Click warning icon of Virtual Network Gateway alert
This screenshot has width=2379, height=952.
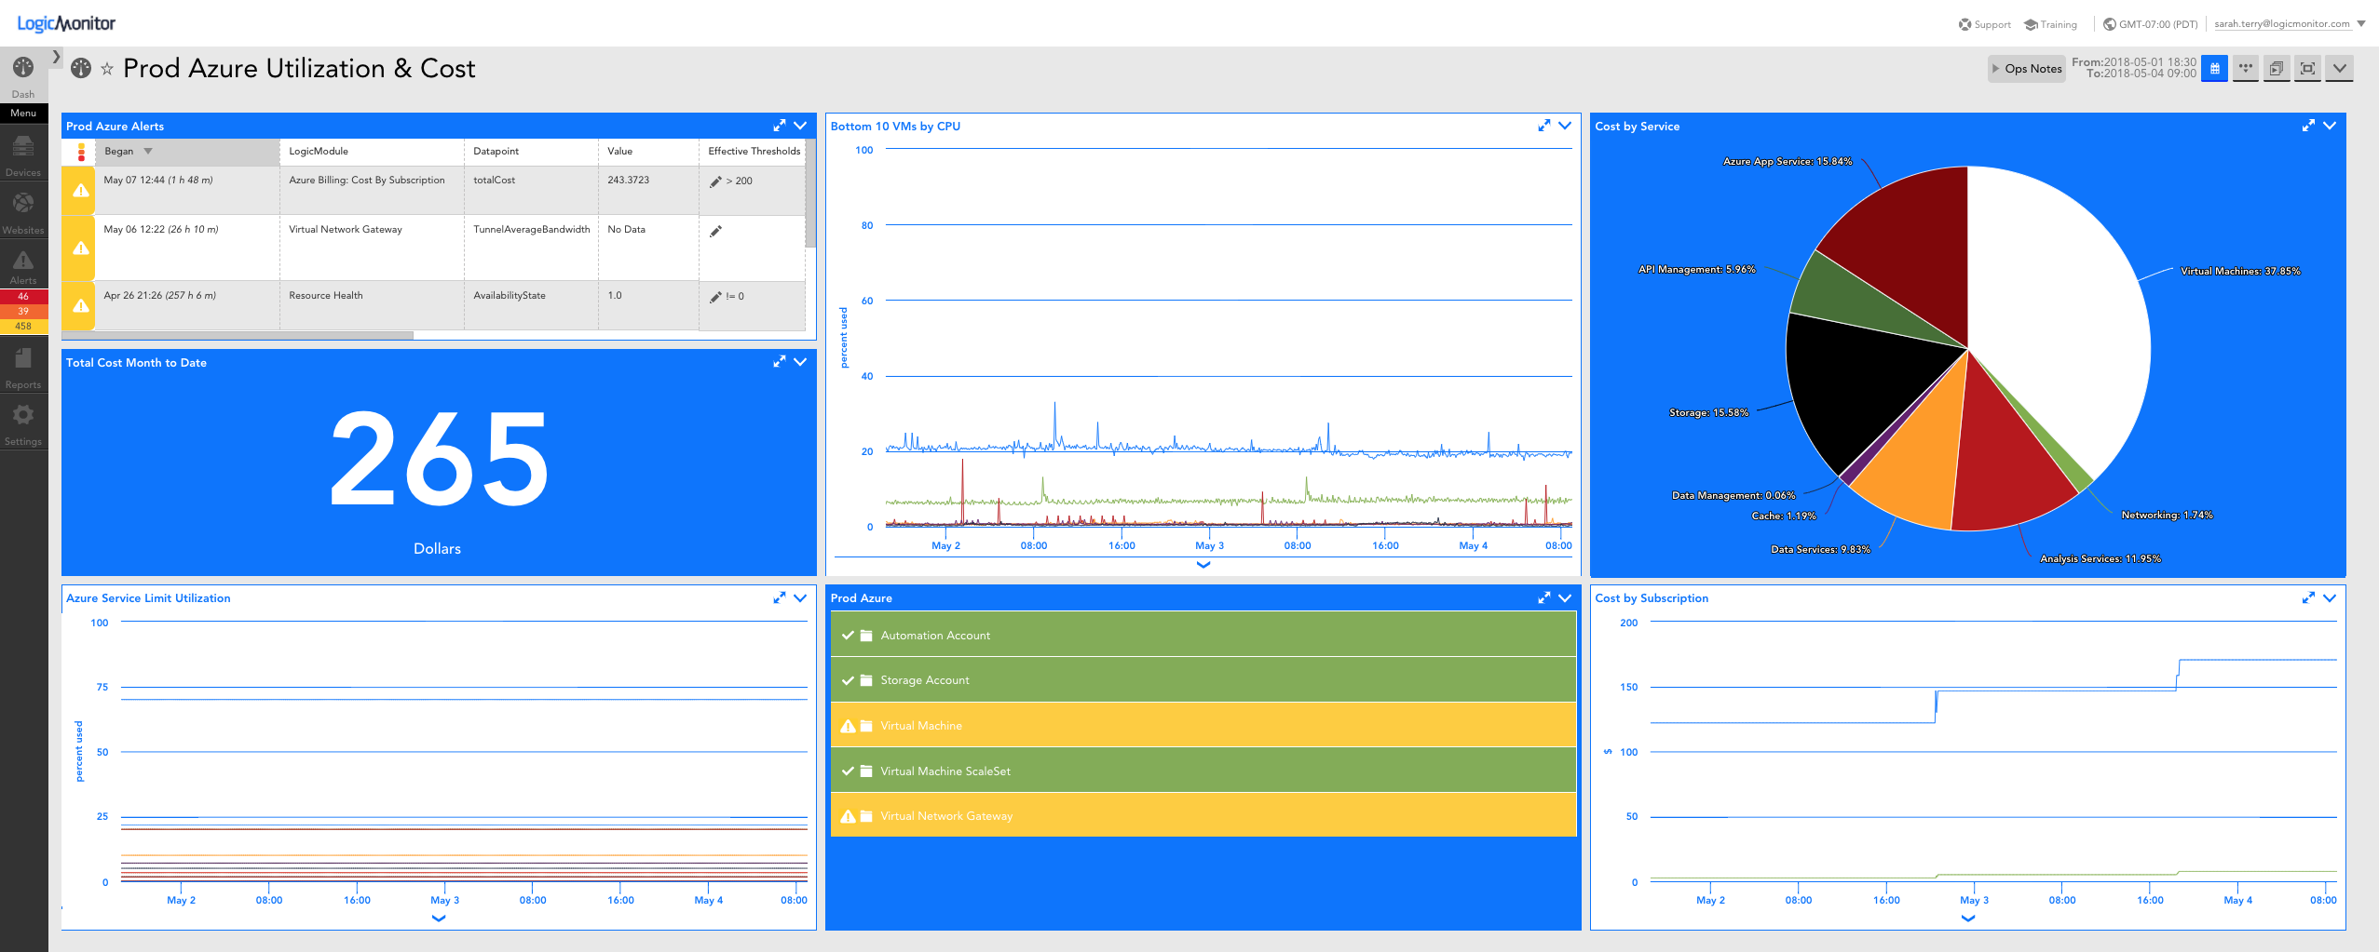81,248
